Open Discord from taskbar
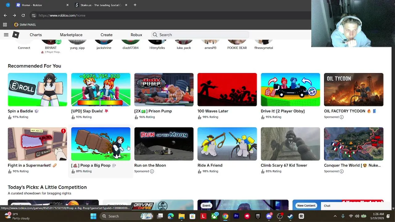Viewport: 395px width, 222px height. tap(269, 216)
